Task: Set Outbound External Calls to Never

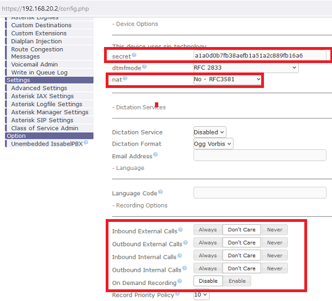Action: click(274, 242)
